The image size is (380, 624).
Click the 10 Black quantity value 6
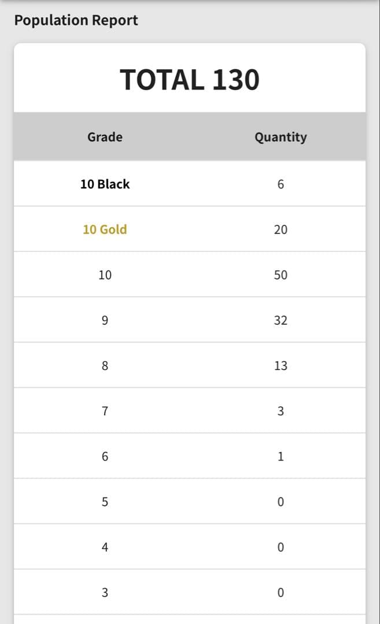(x=281, y=184)
